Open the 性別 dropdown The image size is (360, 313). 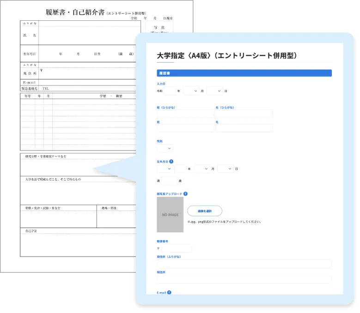click(165, 148)
